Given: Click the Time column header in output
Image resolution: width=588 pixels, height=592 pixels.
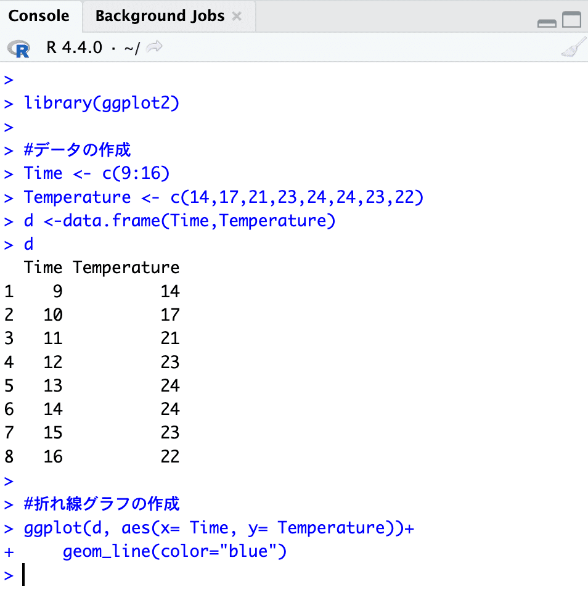Looking at the screenshot, I should (43, 268).
